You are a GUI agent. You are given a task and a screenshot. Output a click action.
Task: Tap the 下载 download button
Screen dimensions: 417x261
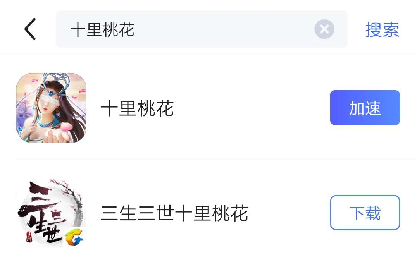point(365,213)
